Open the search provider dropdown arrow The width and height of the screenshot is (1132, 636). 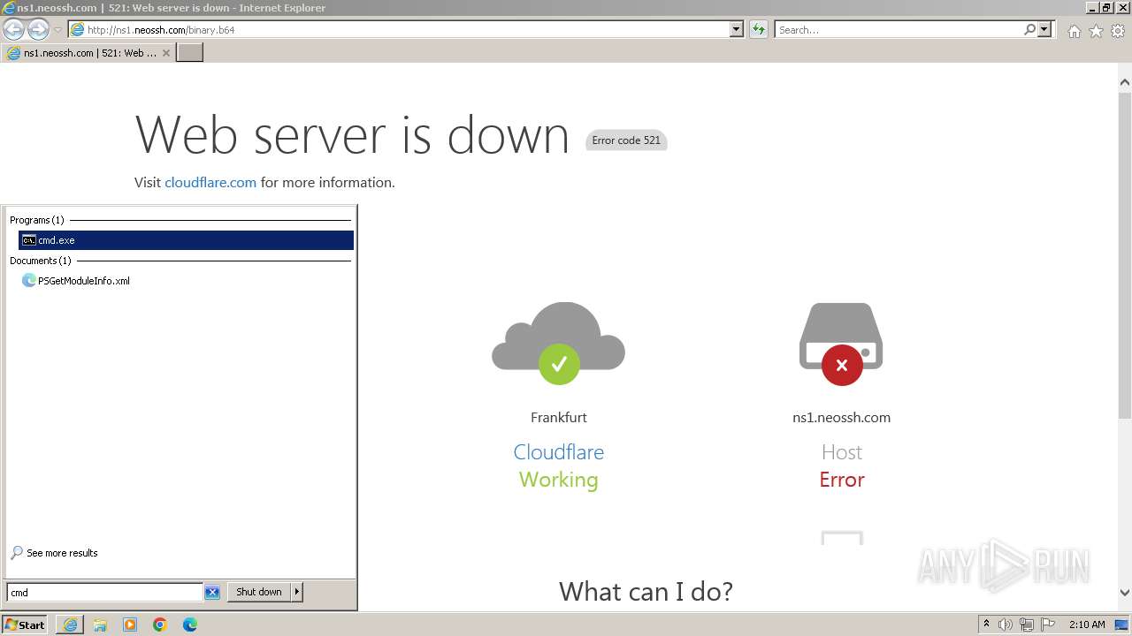point(1044,30)
